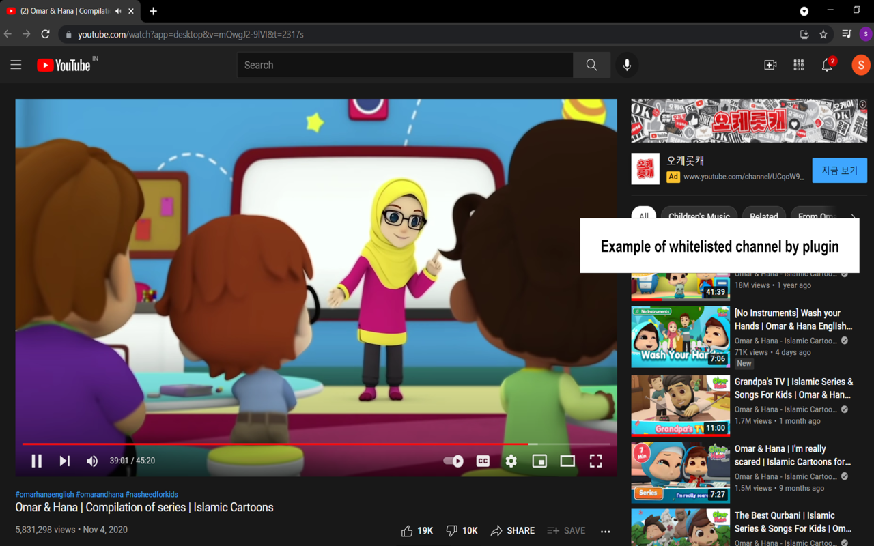Seek on the red video progress bar
Screen dimensions: 874x546
click(x=316, y=444)
